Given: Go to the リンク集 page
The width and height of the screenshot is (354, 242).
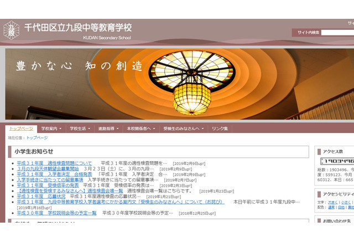Looking at the screenshot, I should pyautogui.click(x=220, y=128).
